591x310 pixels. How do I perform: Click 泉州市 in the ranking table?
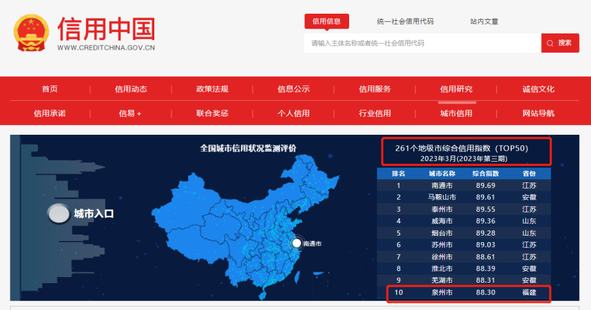click(x=442, y=292)
